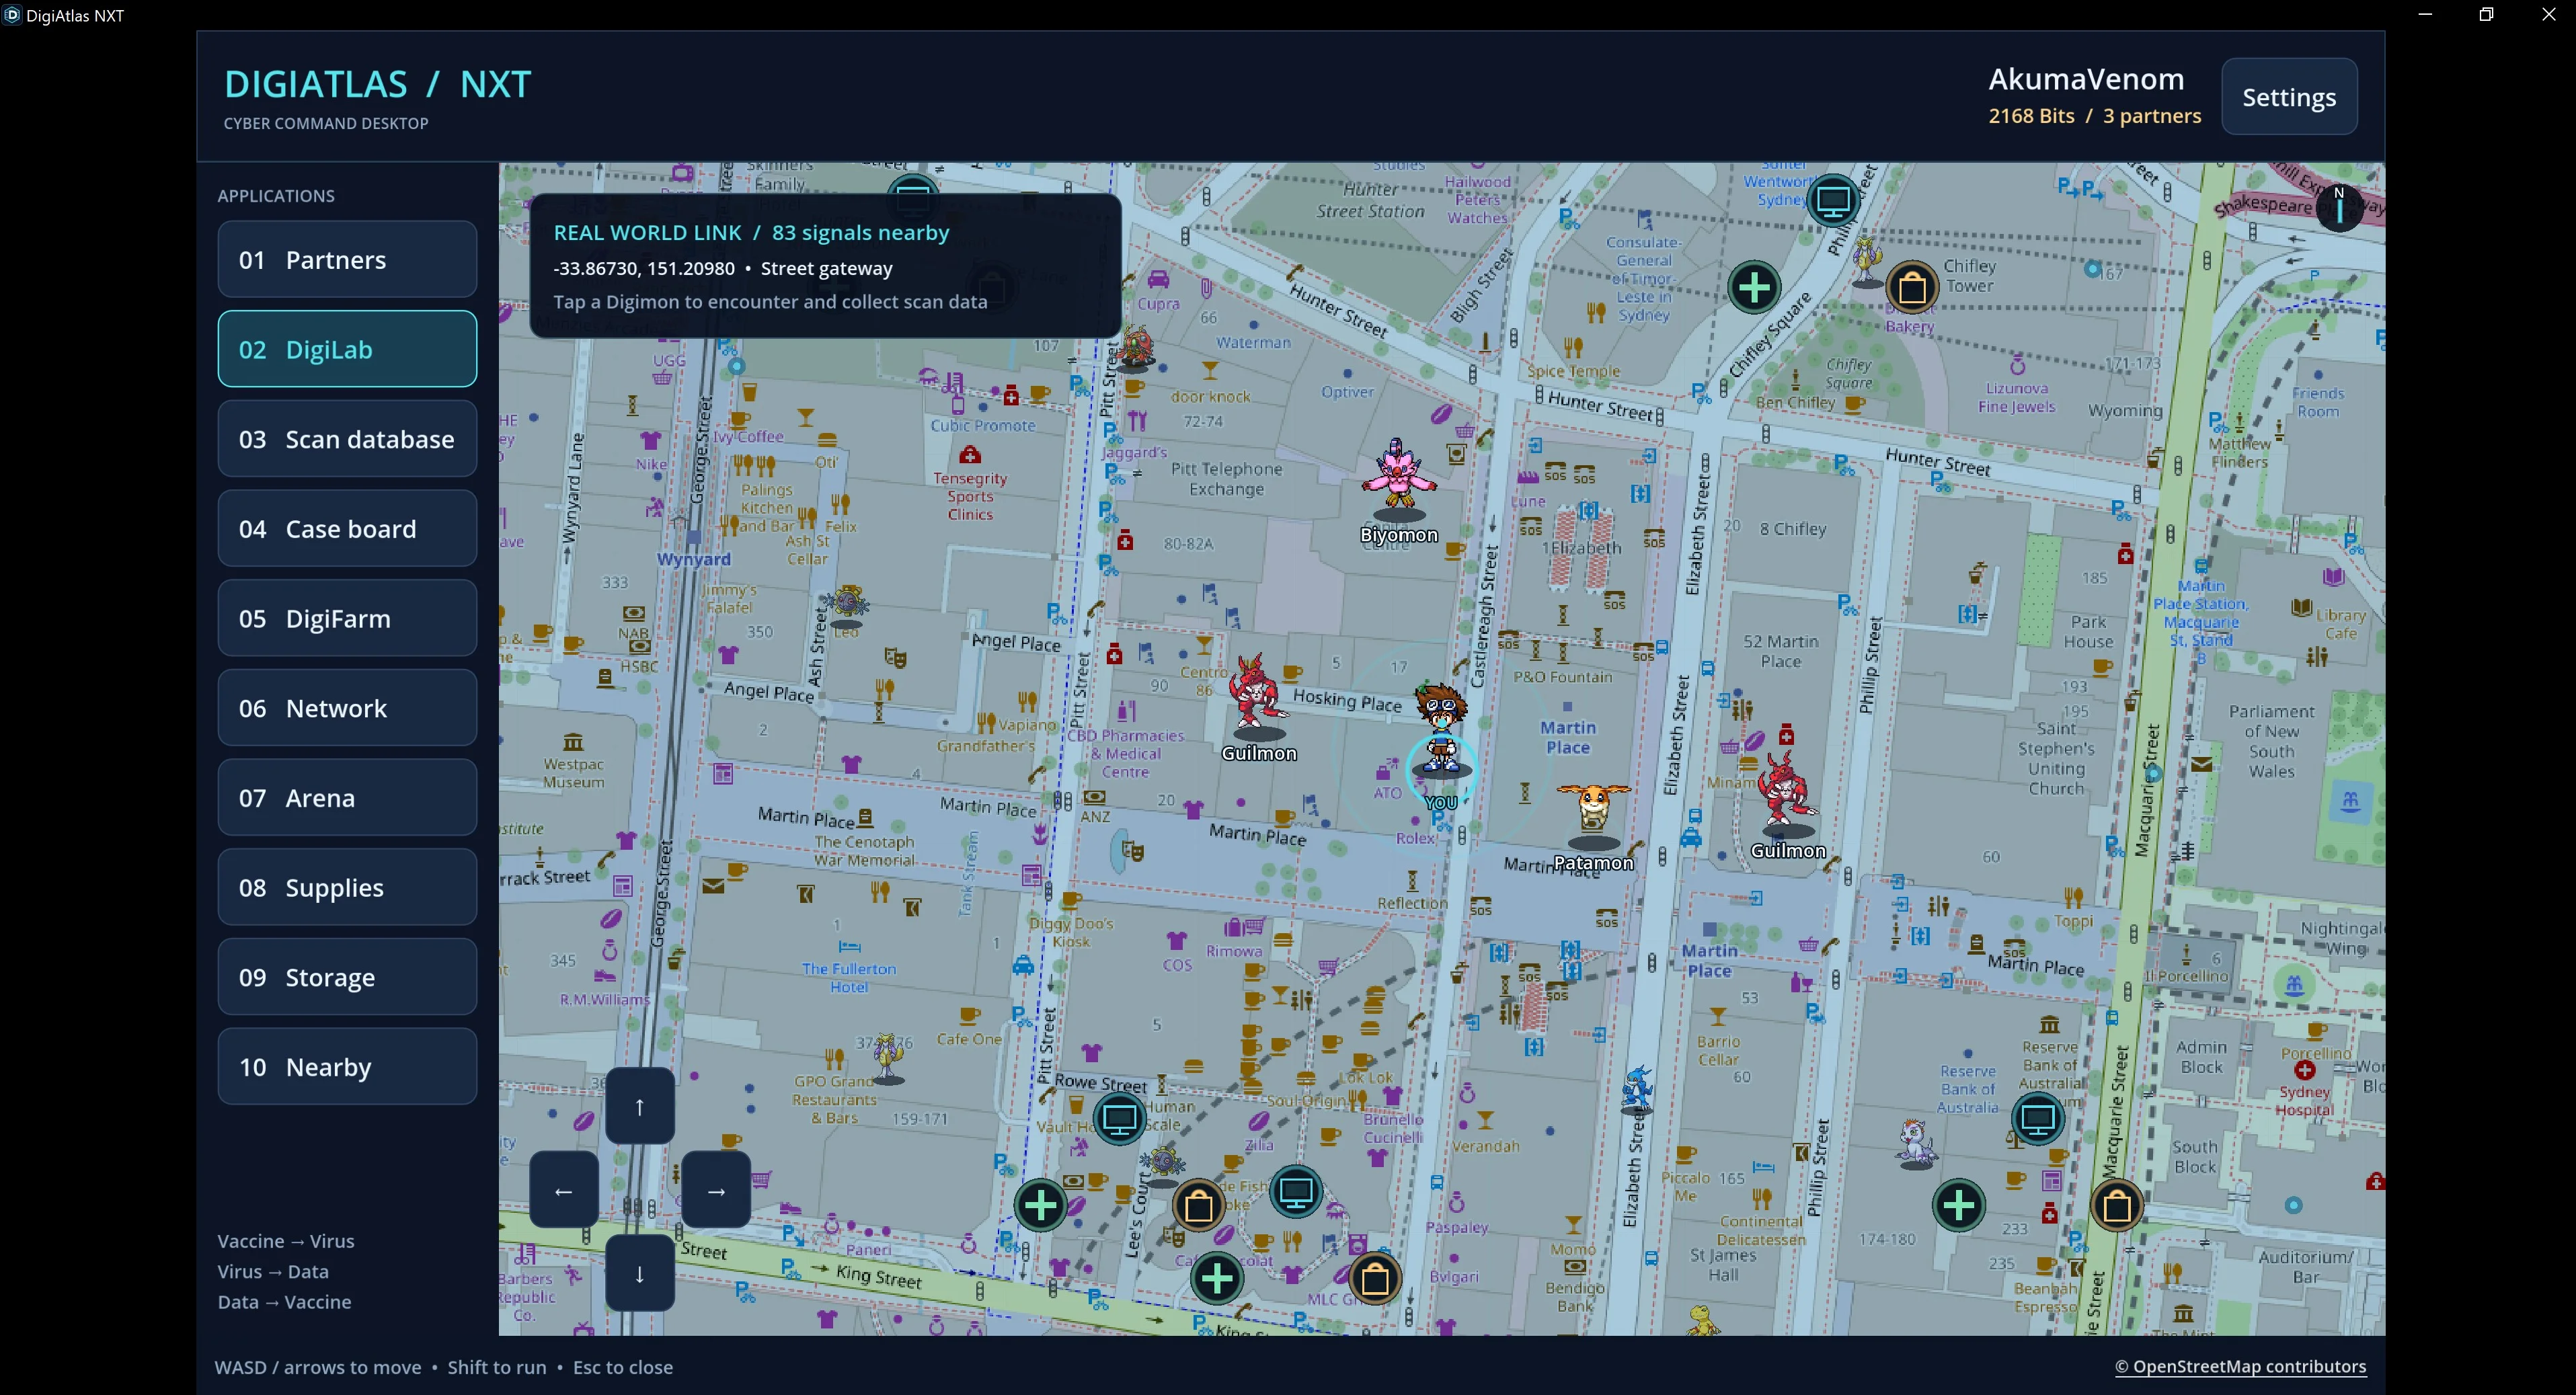The image size is (2576, 1395).
Task: Click the 'WASD / arrows to move' hint
Action: [x=318, y=1367]
